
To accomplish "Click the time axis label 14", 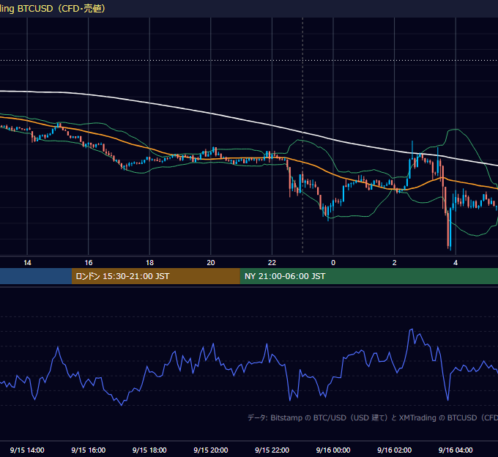I will tap(27, 263).
